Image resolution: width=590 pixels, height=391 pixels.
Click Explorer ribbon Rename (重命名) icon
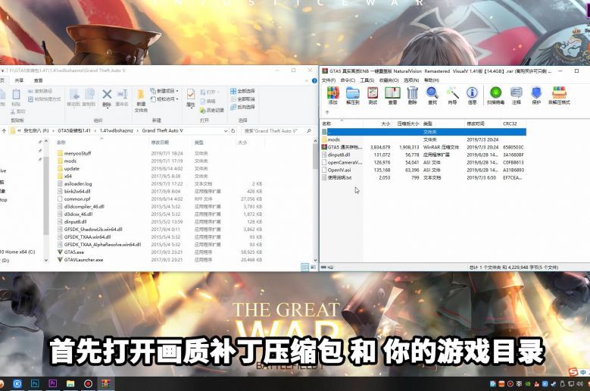click(x=122, y=97)
